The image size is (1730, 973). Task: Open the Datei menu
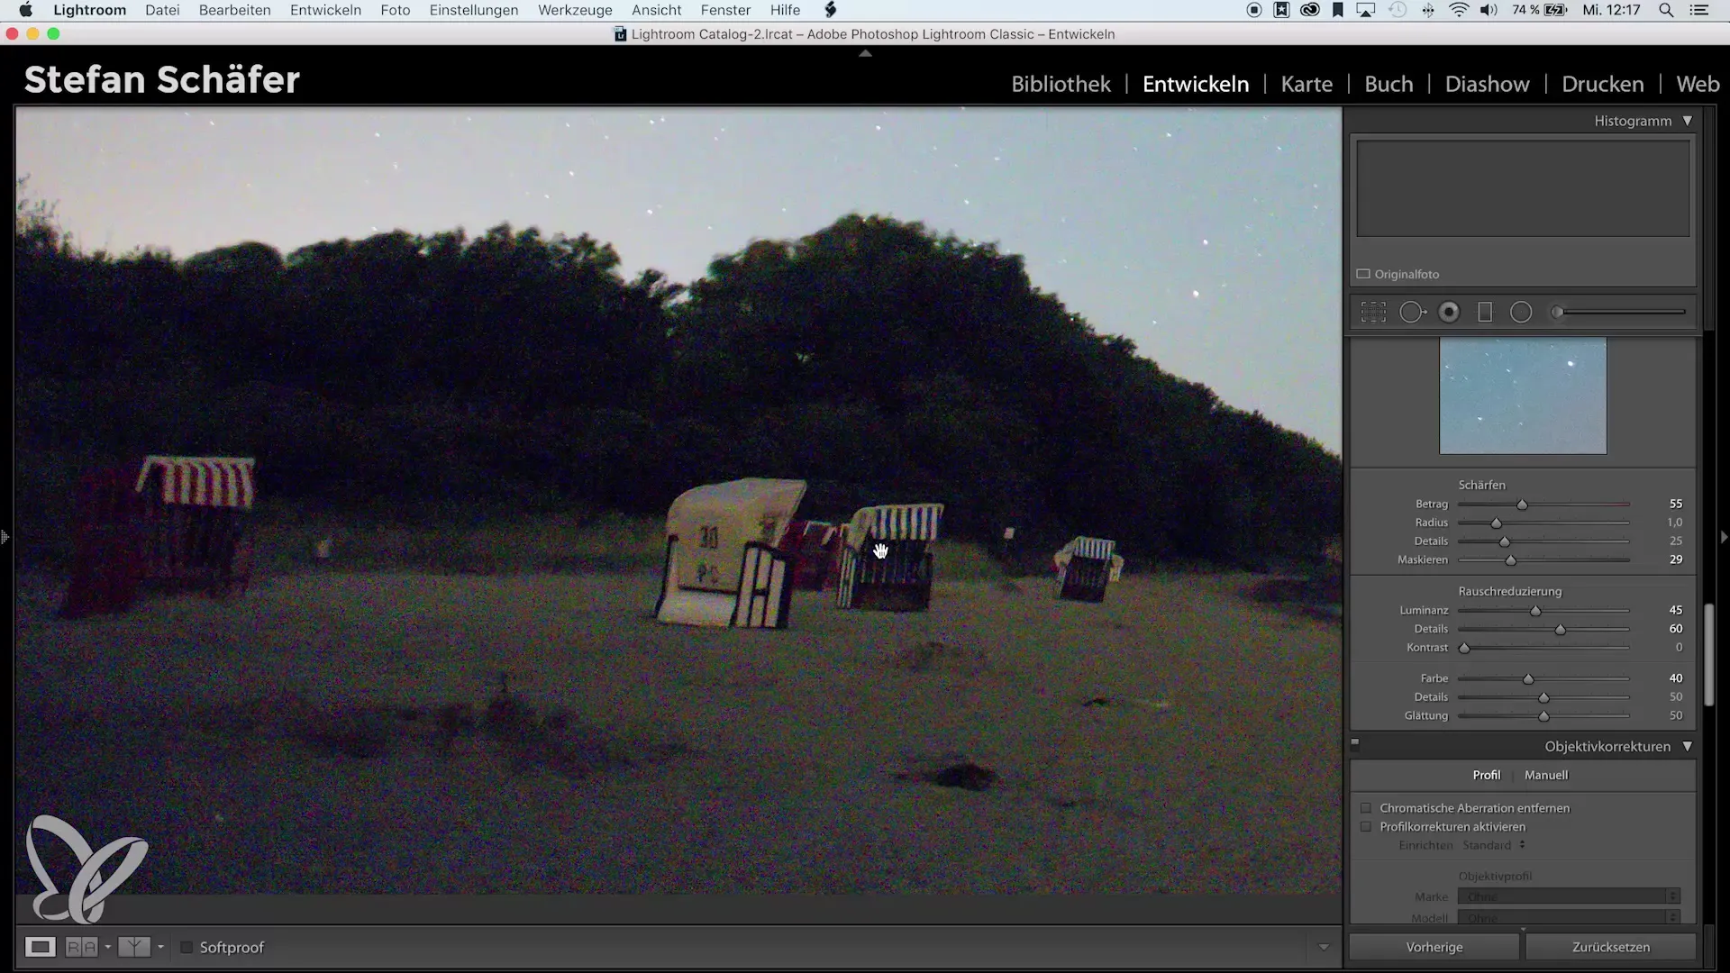(x=162, y=10)
